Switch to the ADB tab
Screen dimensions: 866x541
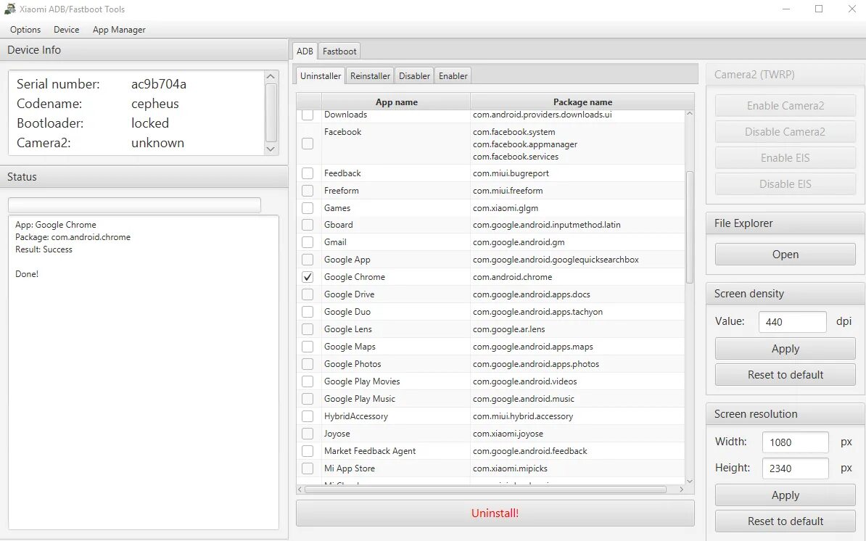point(305,51)
